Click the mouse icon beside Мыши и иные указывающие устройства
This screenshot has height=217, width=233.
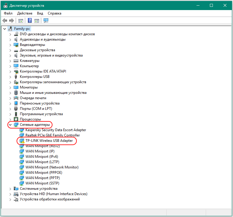tap(16, 93)
